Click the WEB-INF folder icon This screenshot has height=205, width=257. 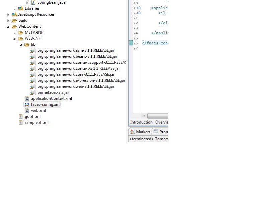pos(20,39)
